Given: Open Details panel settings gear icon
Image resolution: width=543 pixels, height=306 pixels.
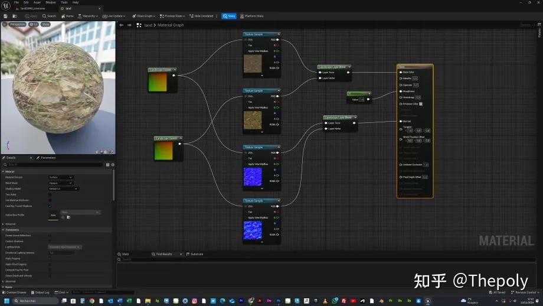Looking at the screenshot, I should pos(113,165).
